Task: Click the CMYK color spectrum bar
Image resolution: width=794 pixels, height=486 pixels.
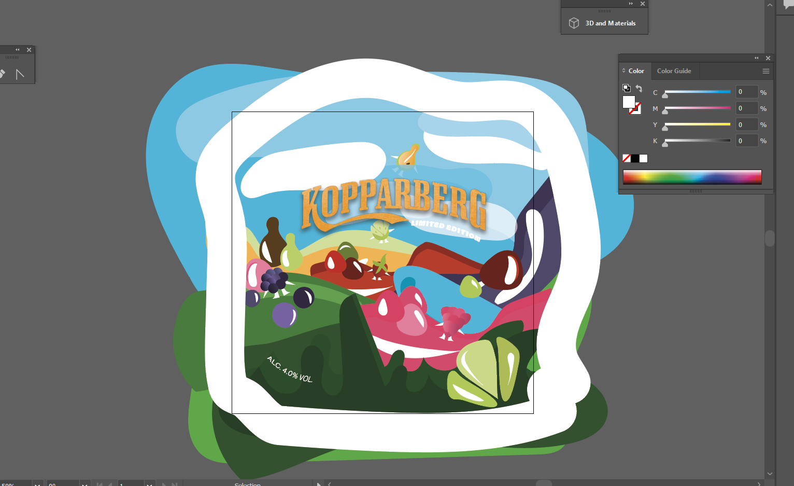Action: coord(692,177)
